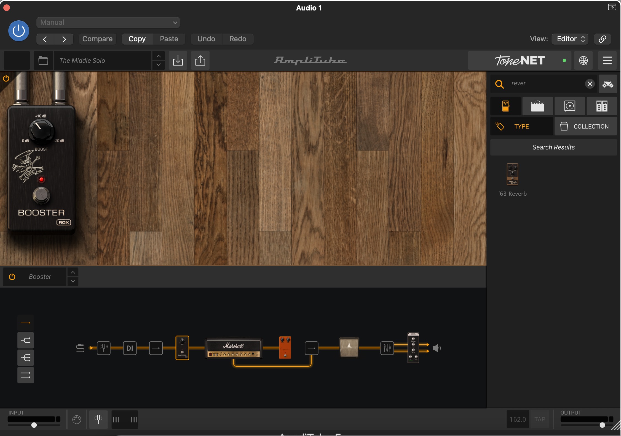
Task: Step preset down arrow beside Middle Solo
Action: [x=159, y=65]
